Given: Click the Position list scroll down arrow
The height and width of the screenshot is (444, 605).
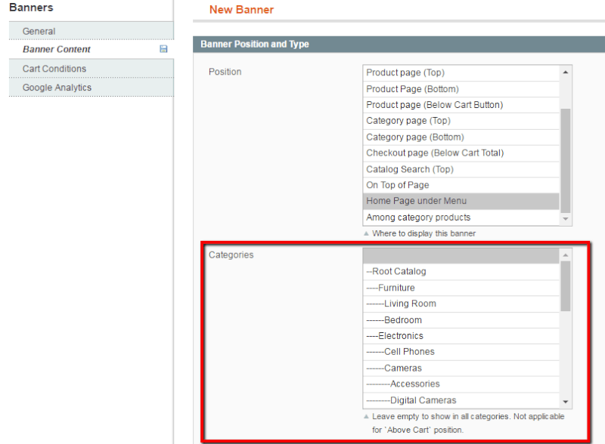Looking at the screenshot, I should 566,218.
